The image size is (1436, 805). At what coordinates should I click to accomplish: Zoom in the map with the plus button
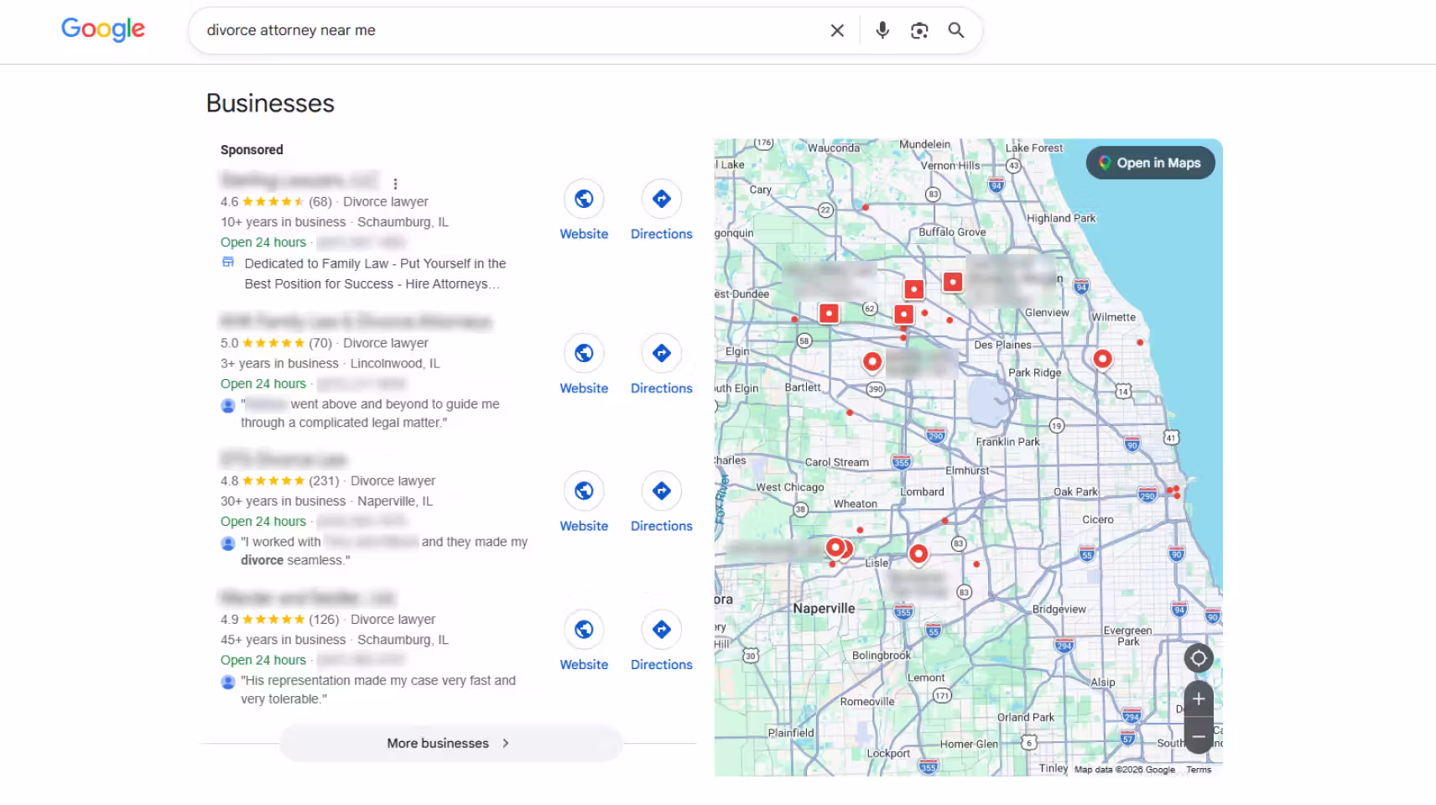click(x=1199, y=699)
